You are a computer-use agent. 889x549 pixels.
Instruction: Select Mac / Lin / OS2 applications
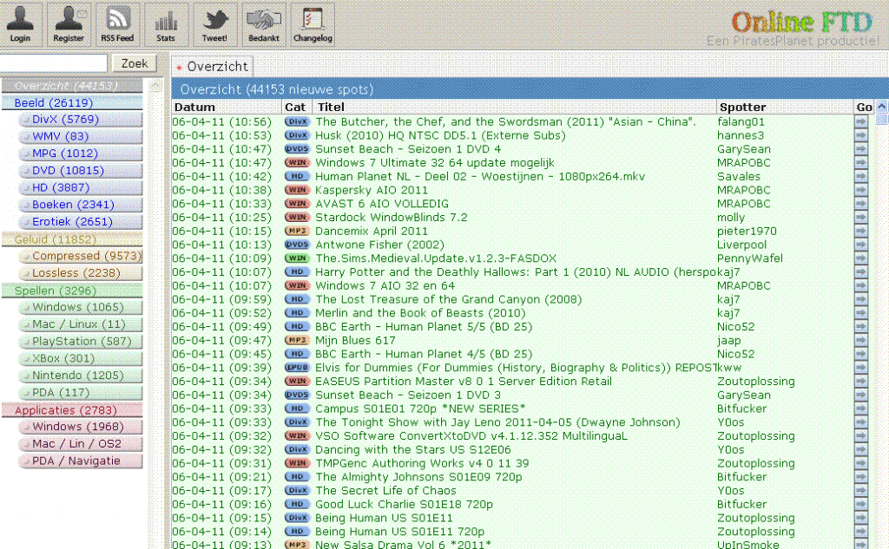80,443
